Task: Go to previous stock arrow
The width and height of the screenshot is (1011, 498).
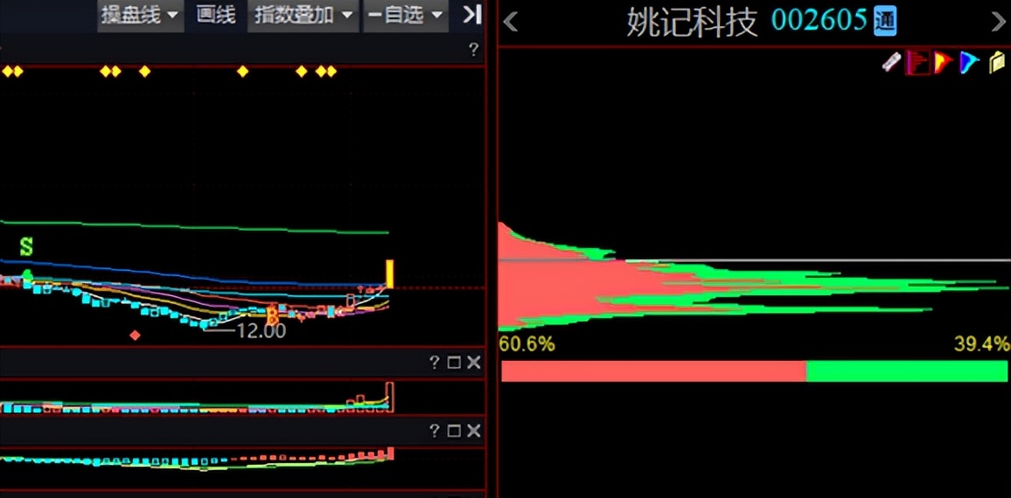Action: pyautogui.click(x=510, y=22)
